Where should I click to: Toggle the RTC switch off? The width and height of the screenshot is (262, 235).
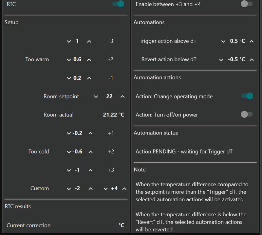click(118, 4)
